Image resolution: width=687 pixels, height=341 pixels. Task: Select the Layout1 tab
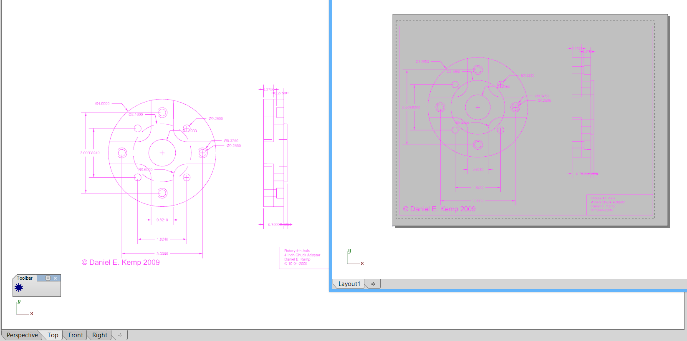tap(349, 284)
